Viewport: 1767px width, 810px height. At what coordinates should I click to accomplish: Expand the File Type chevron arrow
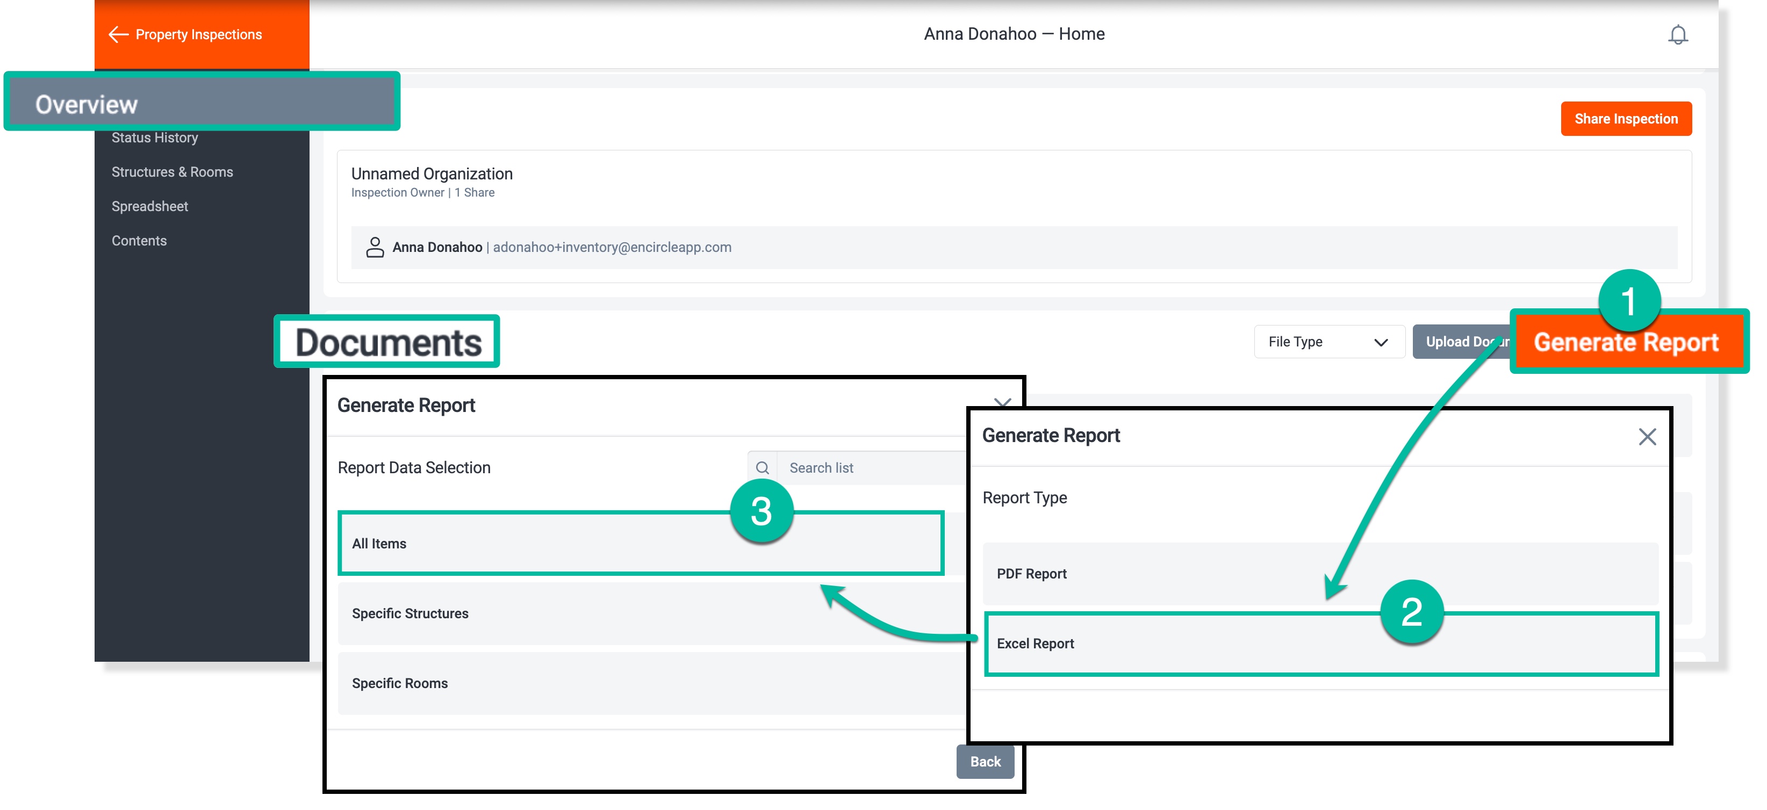1381,342
